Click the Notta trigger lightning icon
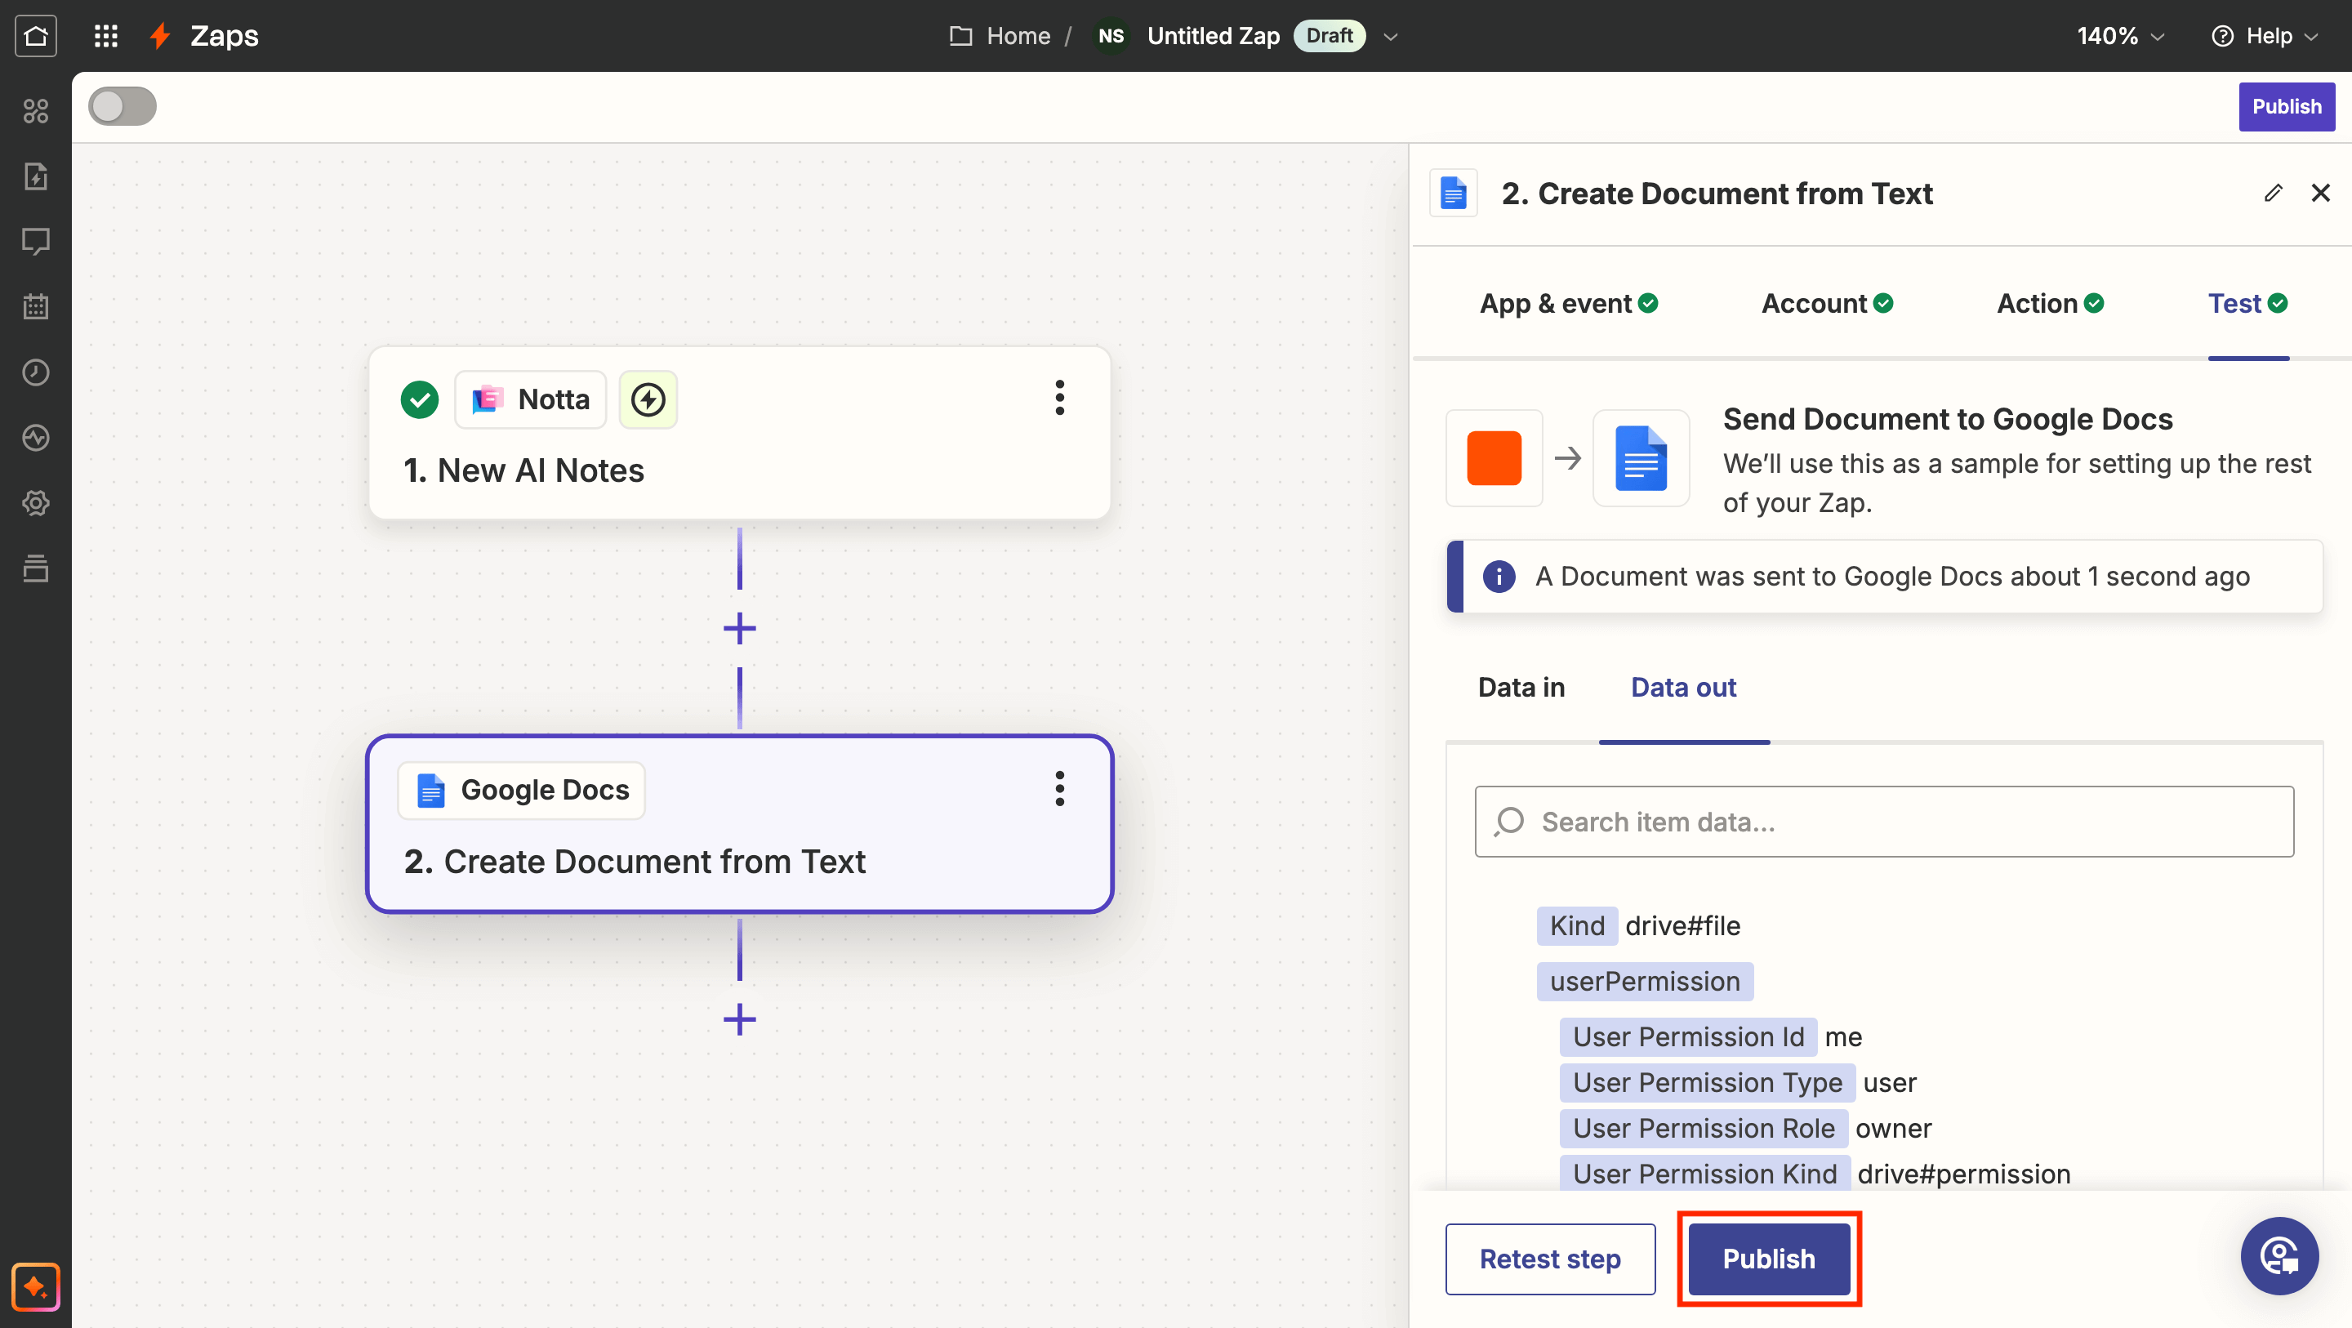Screen dimensions: 2352x1328 click(x=648, y=399)
